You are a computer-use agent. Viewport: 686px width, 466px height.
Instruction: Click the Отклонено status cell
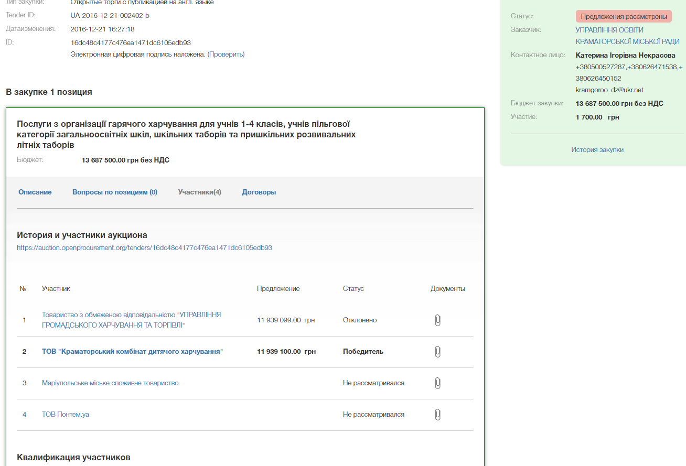[x=360, y=320]
